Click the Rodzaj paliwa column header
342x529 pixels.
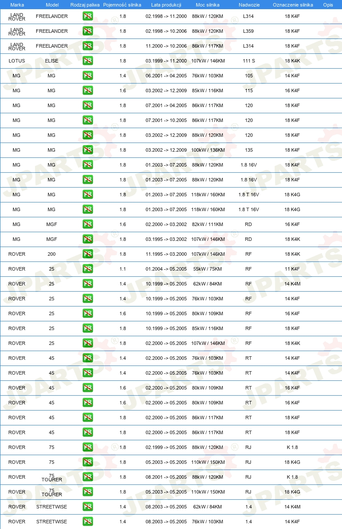(x=85, y=5)
